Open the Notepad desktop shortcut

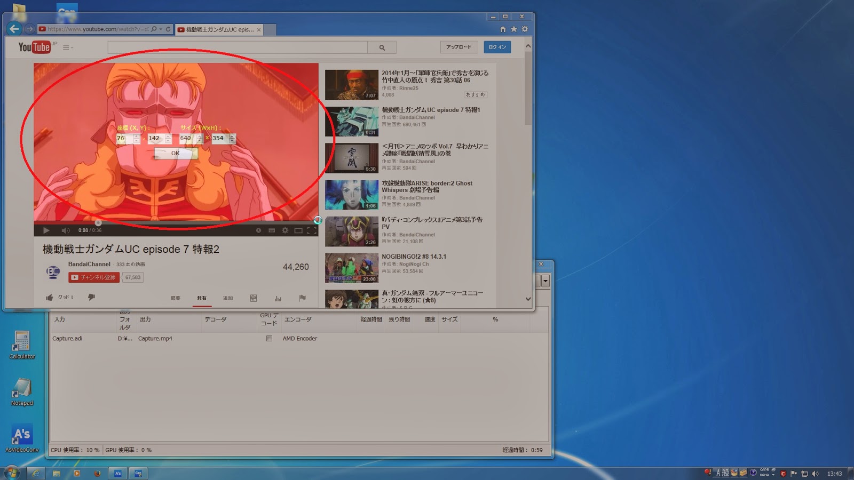point(22,392)
